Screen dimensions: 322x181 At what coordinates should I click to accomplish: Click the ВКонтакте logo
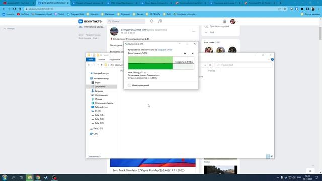coord(90,21)
